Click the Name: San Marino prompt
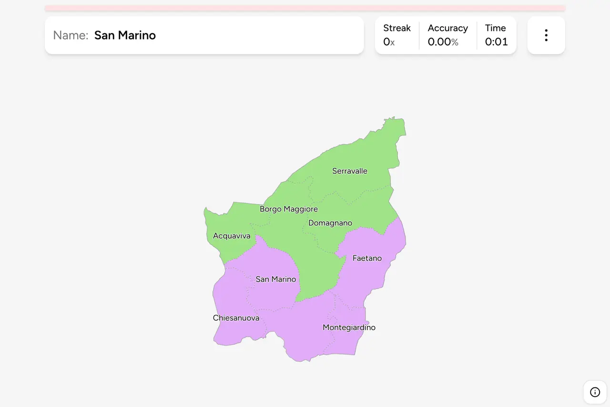 pyautogui.click(x=204, y=35)
